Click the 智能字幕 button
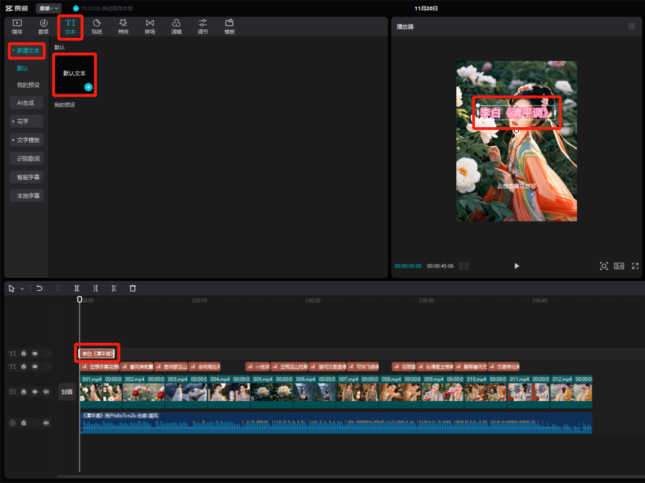Screen dimensions: 645x483 point(27,177)
